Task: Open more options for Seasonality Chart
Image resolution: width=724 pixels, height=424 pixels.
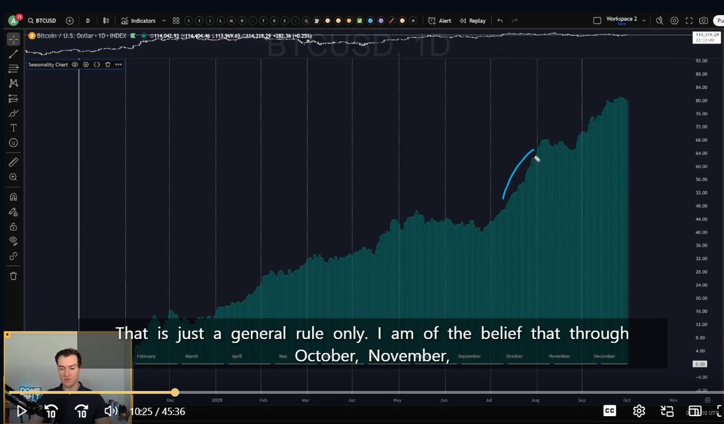Action: 118,65
